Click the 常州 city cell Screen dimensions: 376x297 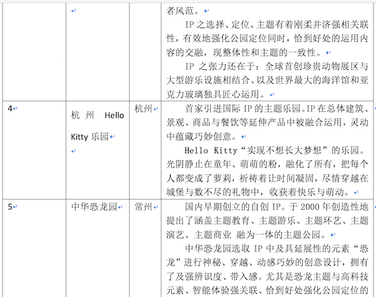[x=144, y=206]
